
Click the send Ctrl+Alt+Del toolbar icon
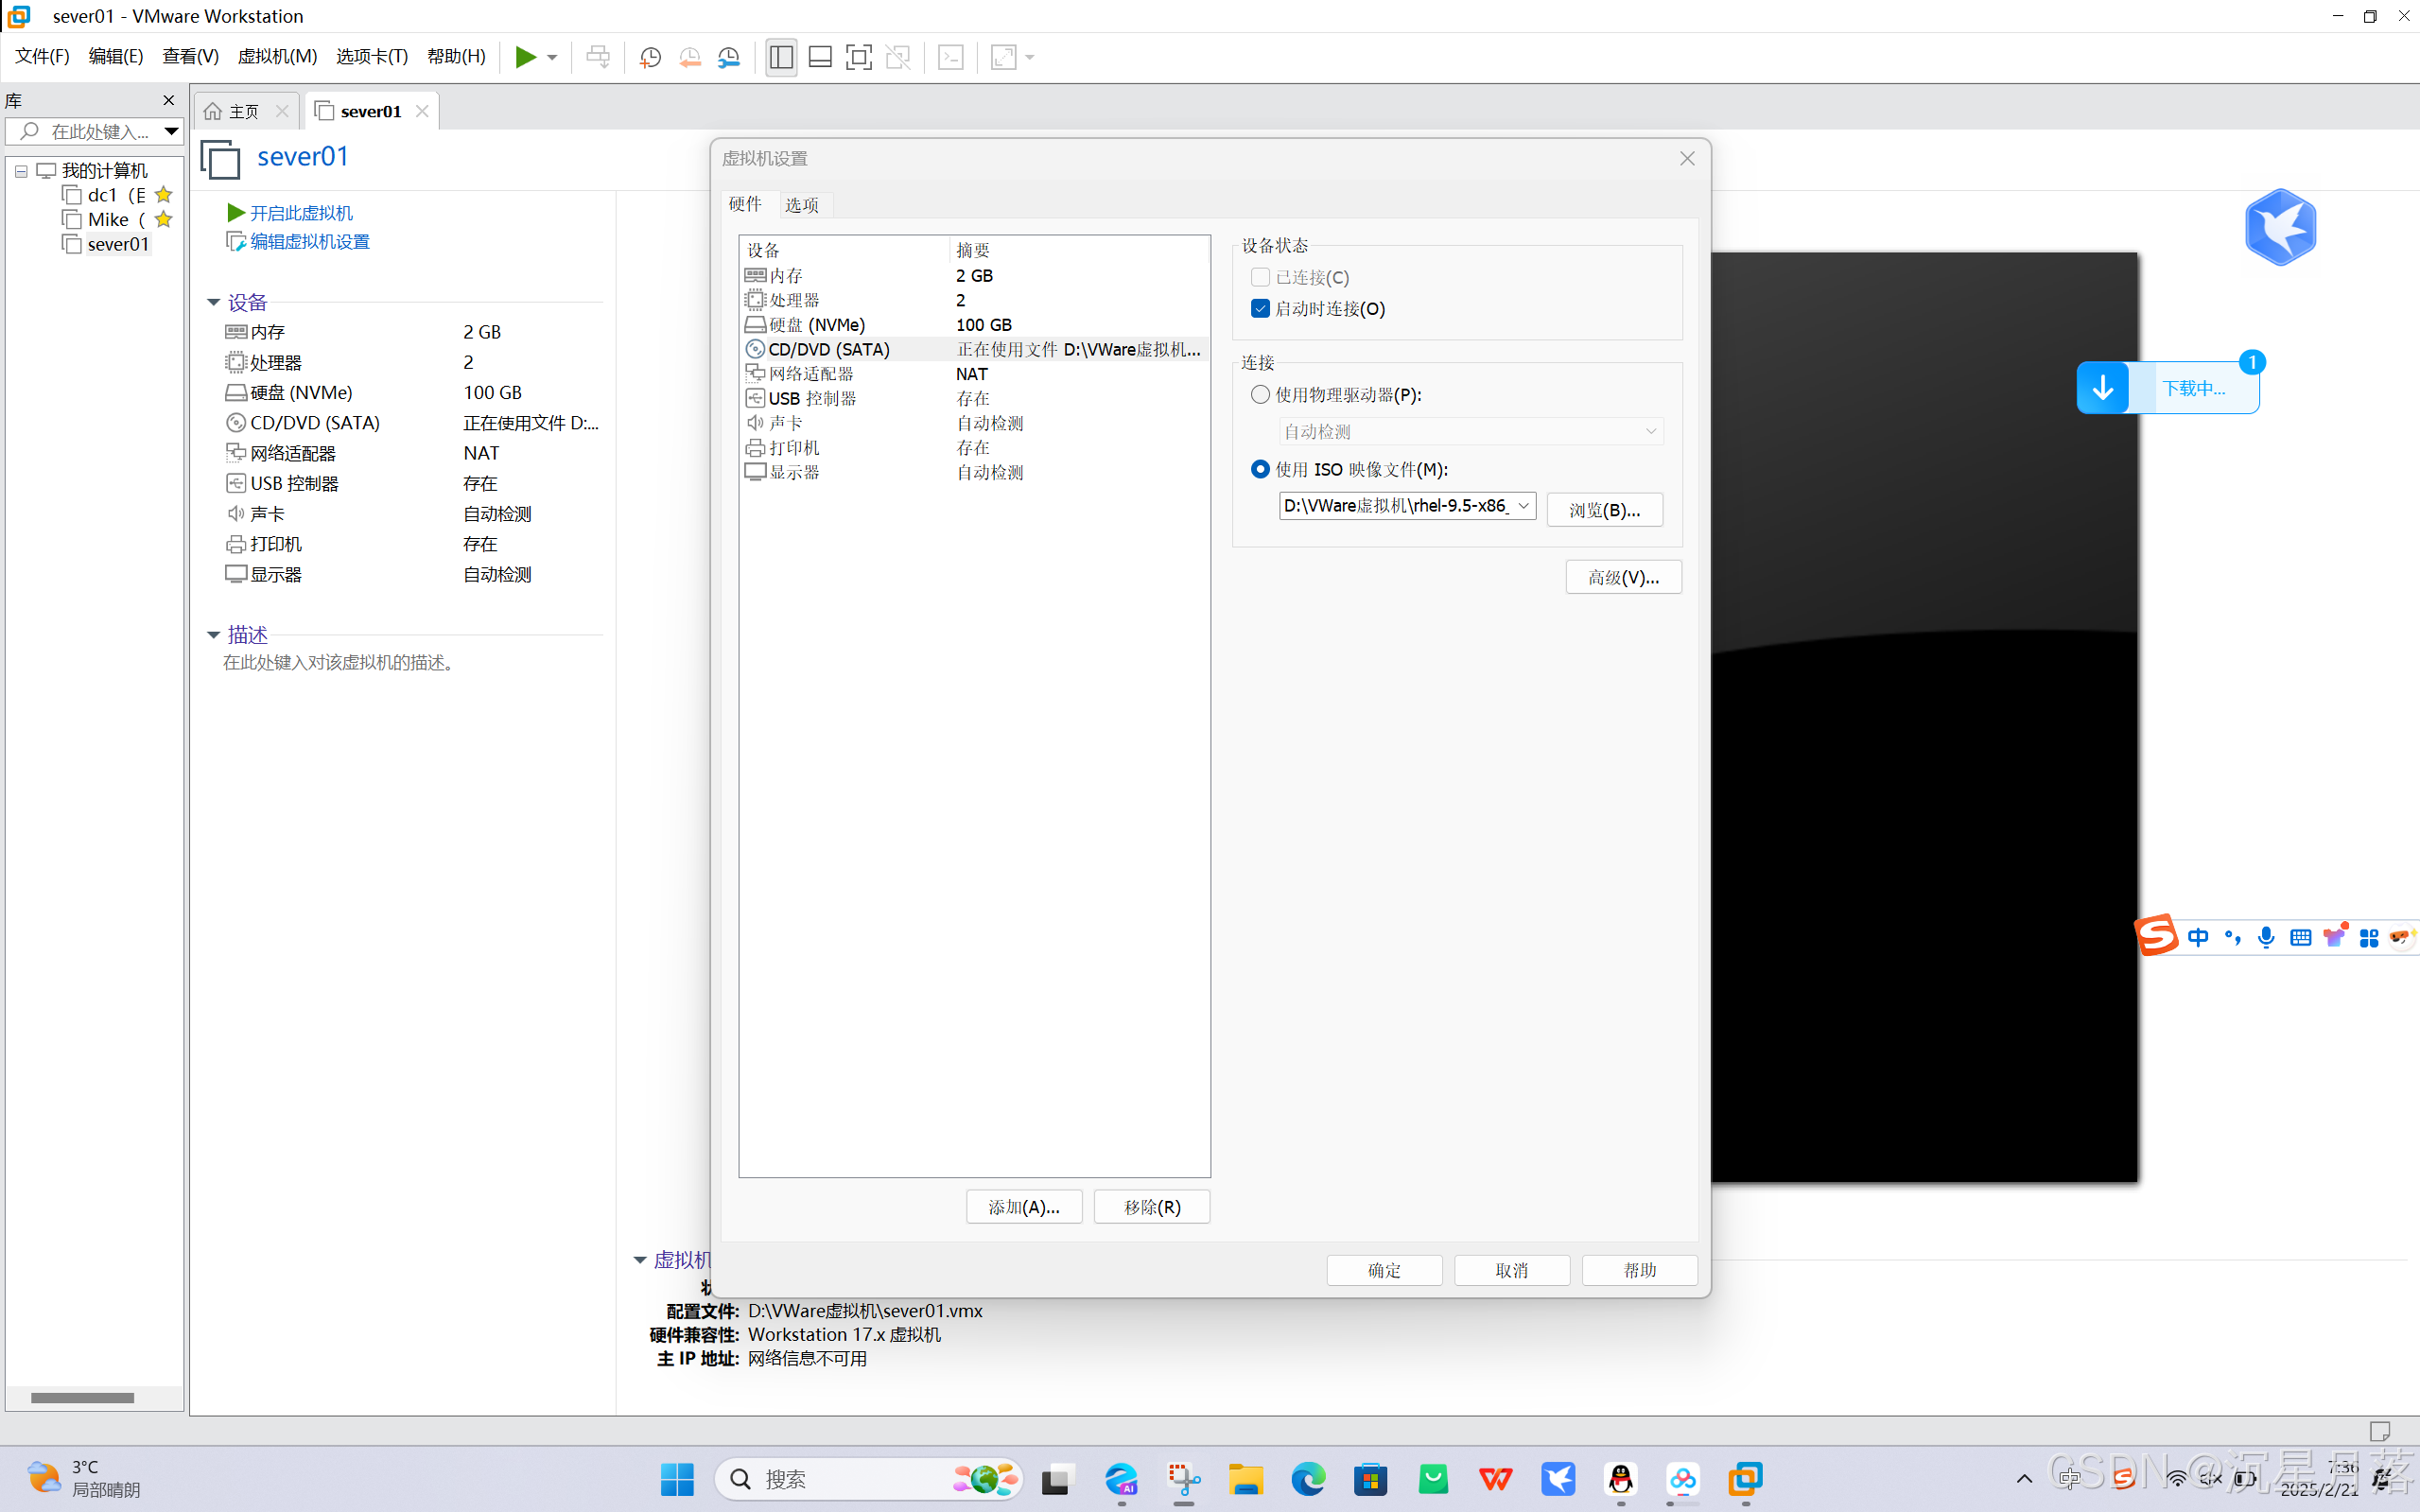tap(598, 57)
